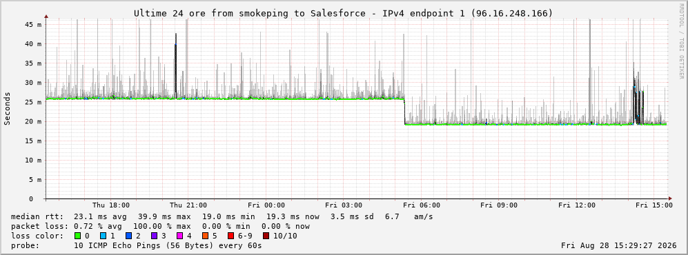Image resolution: width=688 pixels, height=255 pixels.
Task: Click the orange loss color 5 swatch
Action: coord(205,236)
